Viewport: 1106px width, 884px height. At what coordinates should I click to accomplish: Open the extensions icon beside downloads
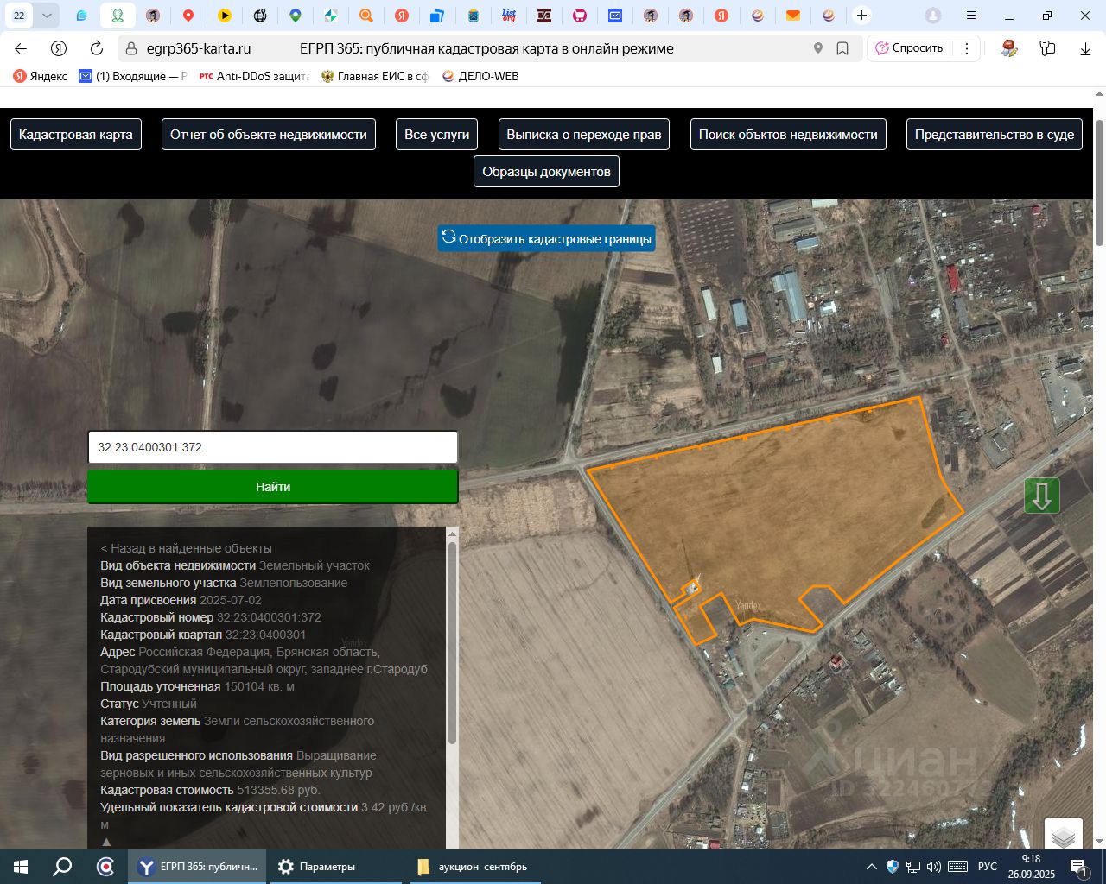click(x=1048, y=48)
